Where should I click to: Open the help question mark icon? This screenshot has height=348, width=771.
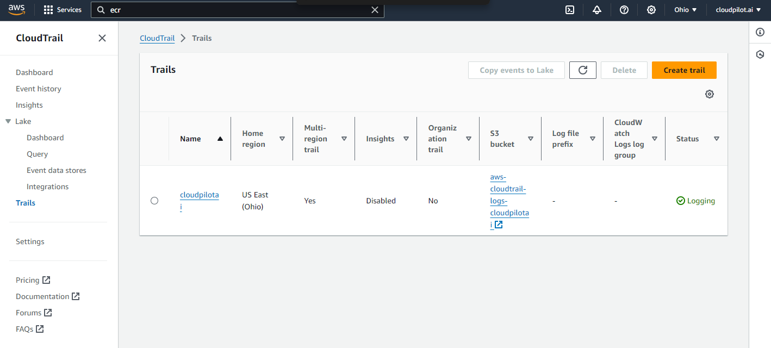624,10
